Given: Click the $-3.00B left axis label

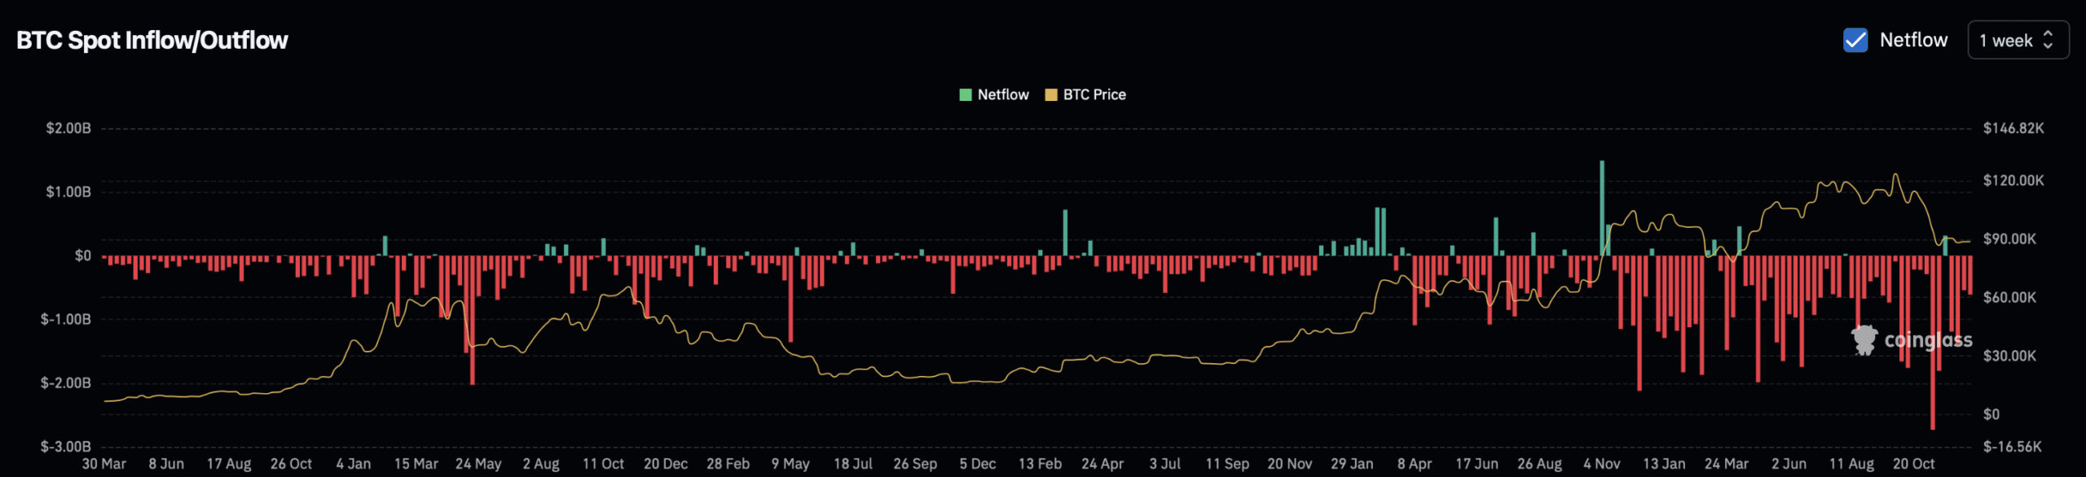Looking at the screenshot, I should (x=66, y=446).
